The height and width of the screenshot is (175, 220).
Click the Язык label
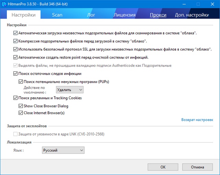coord(19,151)
